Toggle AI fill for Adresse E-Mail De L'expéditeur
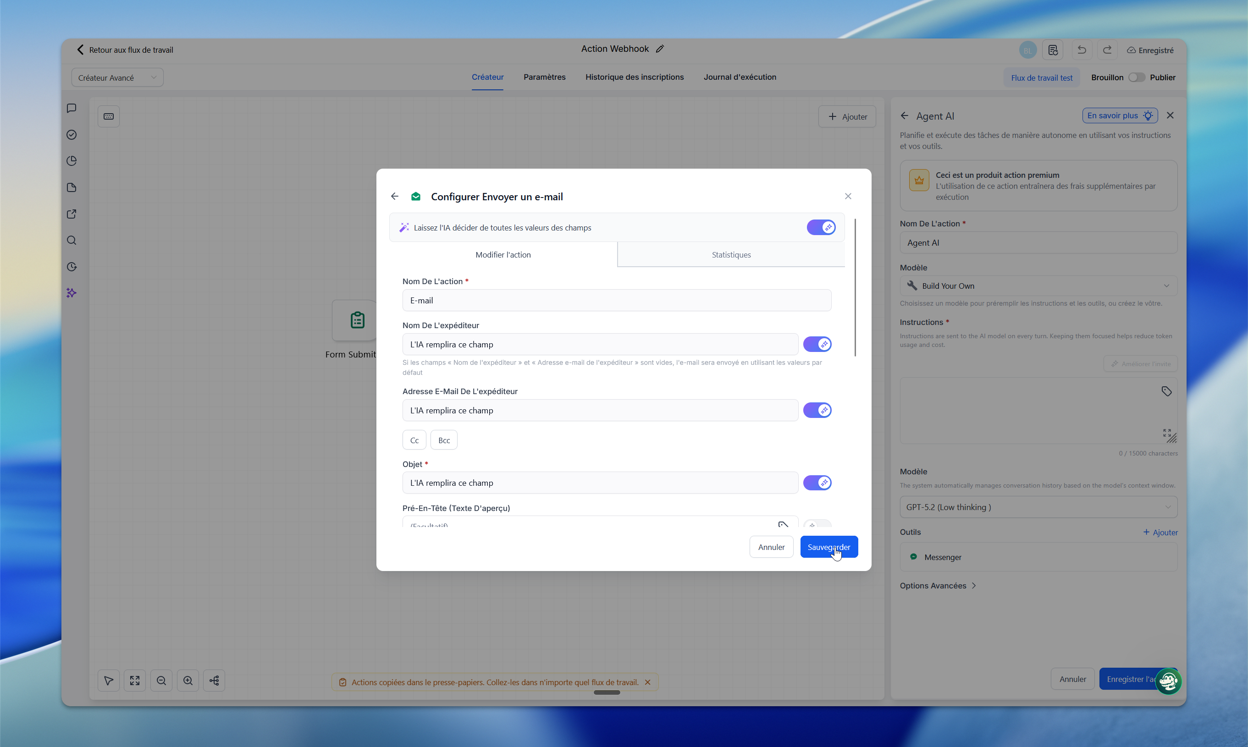Viewport: 1248px width, 747px height. click(817, 410)
